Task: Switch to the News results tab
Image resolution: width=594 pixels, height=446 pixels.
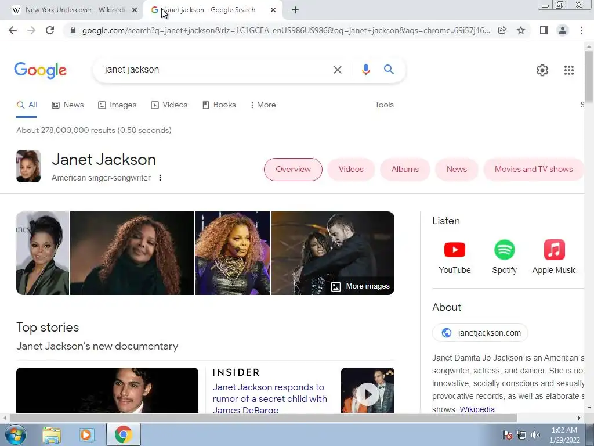Action: (68, 105)
